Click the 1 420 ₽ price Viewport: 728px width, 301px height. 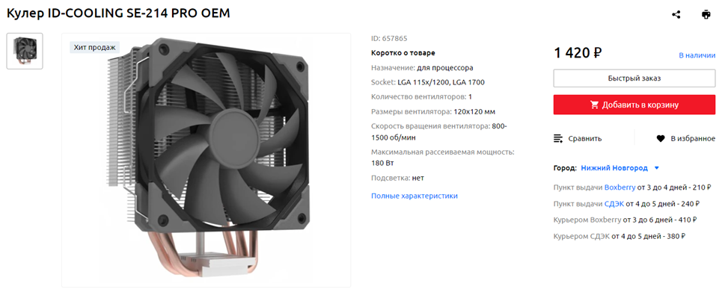(578, 53)
